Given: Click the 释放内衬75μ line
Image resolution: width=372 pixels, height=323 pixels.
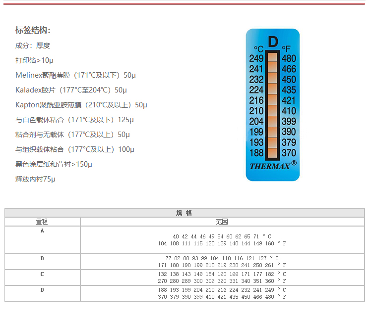Looking at the screenshot, I should click(x=35, y=179).
